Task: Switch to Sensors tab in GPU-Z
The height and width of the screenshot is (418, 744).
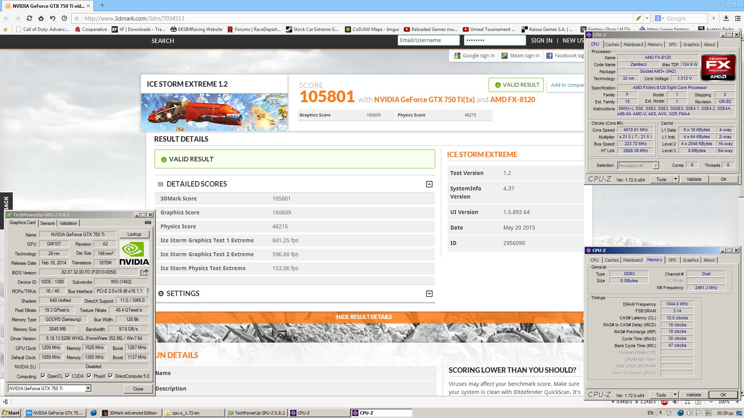Action: (48, 223)
